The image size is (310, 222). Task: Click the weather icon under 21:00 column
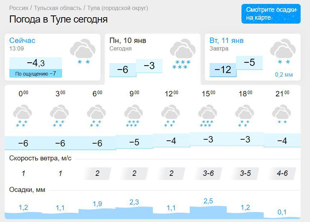tap(281, 114)
